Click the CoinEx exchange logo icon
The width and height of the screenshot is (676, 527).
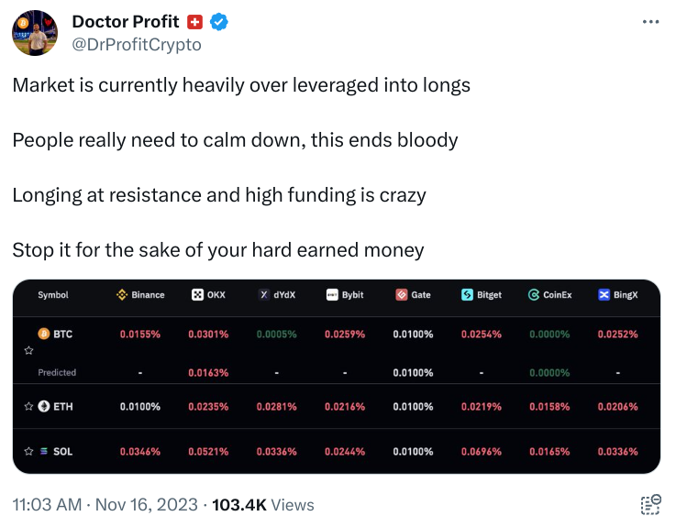[534, 295]
